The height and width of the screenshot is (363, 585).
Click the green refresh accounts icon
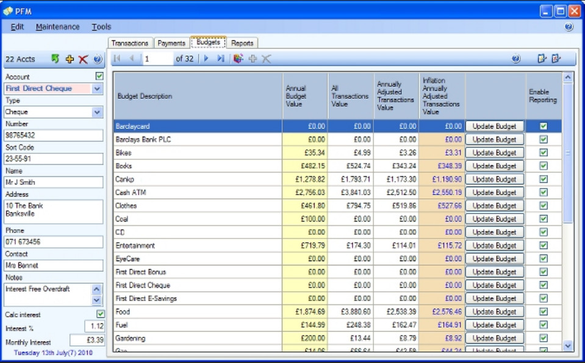point(56,59)
